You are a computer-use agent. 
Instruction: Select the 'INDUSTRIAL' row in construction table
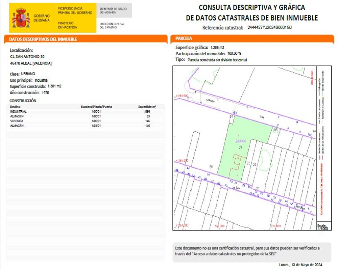tap(85, 111)
